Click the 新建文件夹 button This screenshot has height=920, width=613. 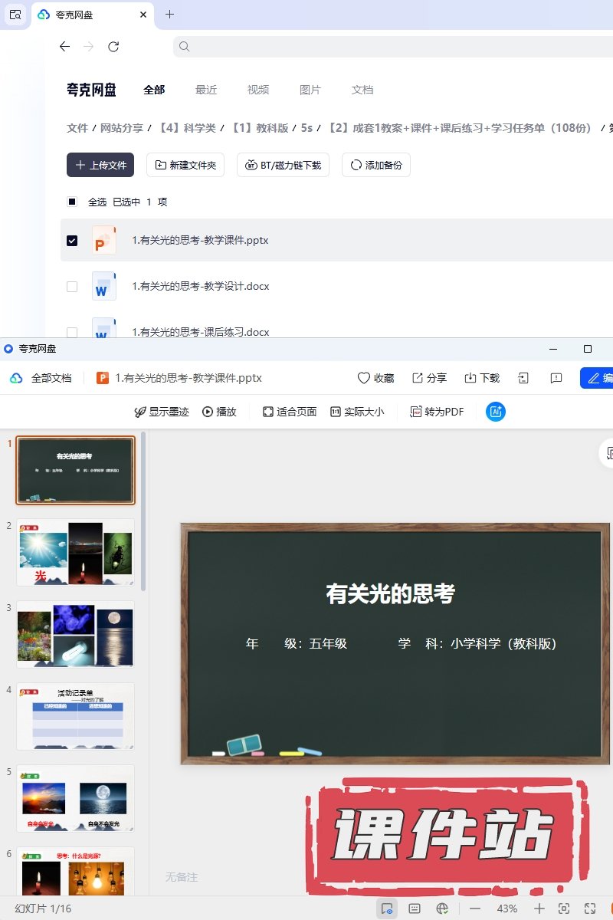(x=185, y=165)
